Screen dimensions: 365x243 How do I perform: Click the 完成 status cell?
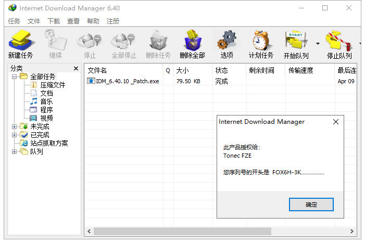221,81
